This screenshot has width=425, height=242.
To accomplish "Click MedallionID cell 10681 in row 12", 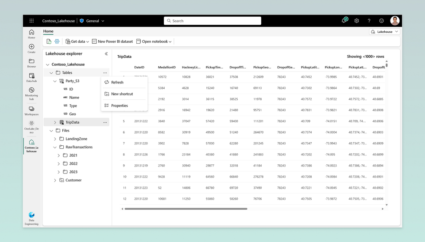I will click(x=162, y=199).
